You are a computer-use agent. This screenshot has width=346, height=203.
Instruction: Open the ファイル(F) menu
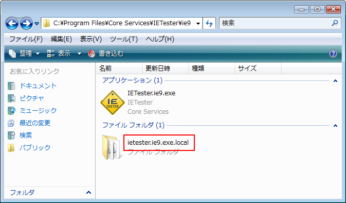coord(26,39)
